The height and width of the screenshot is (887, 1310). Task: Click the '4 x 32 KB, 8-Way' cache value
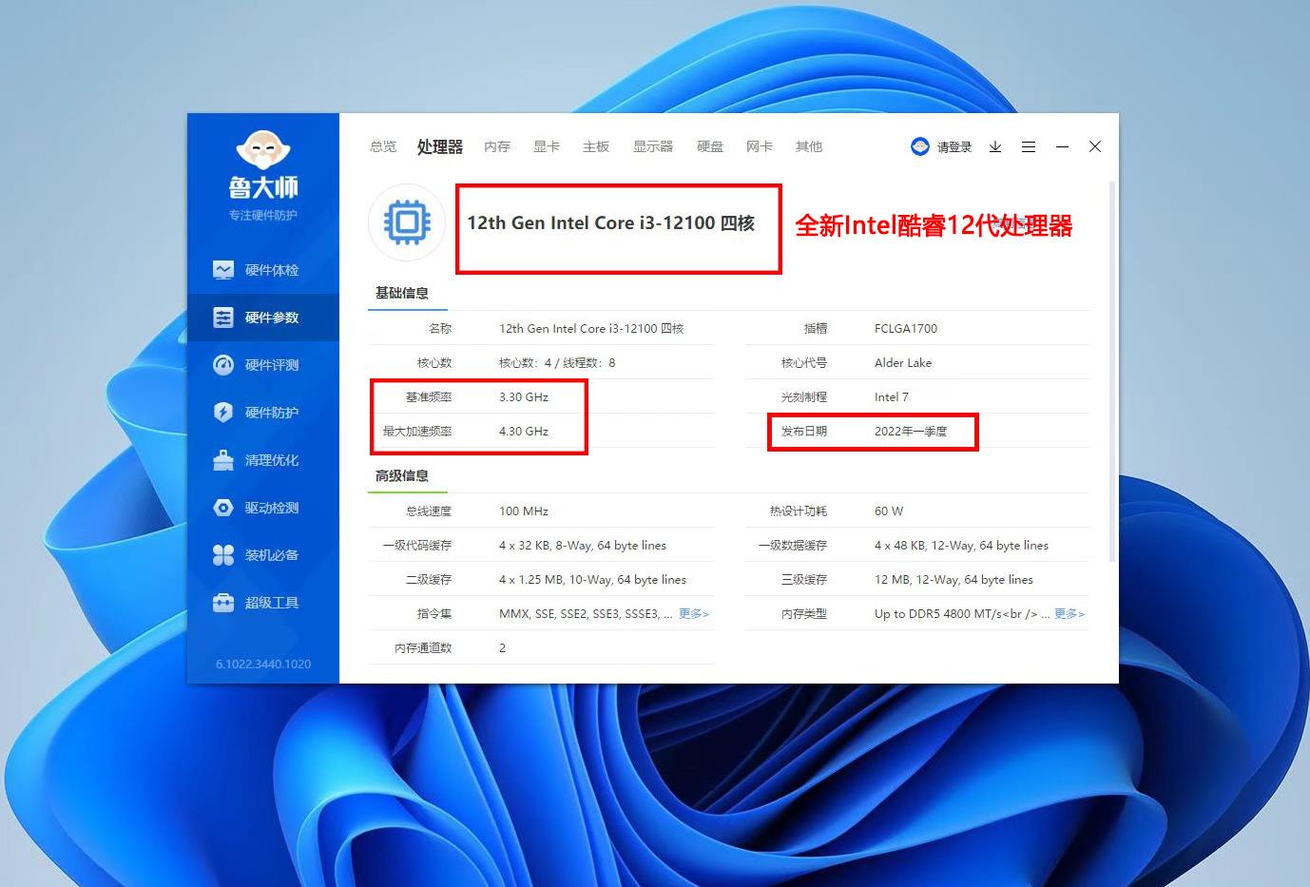(x=583, y=546)
